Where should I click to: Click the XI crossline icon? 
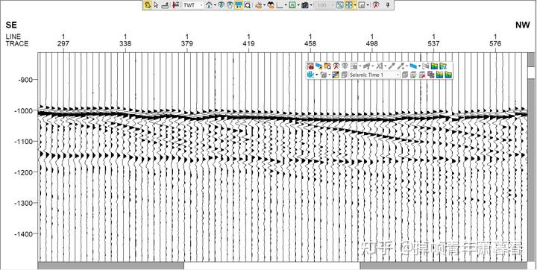[380, 66]
